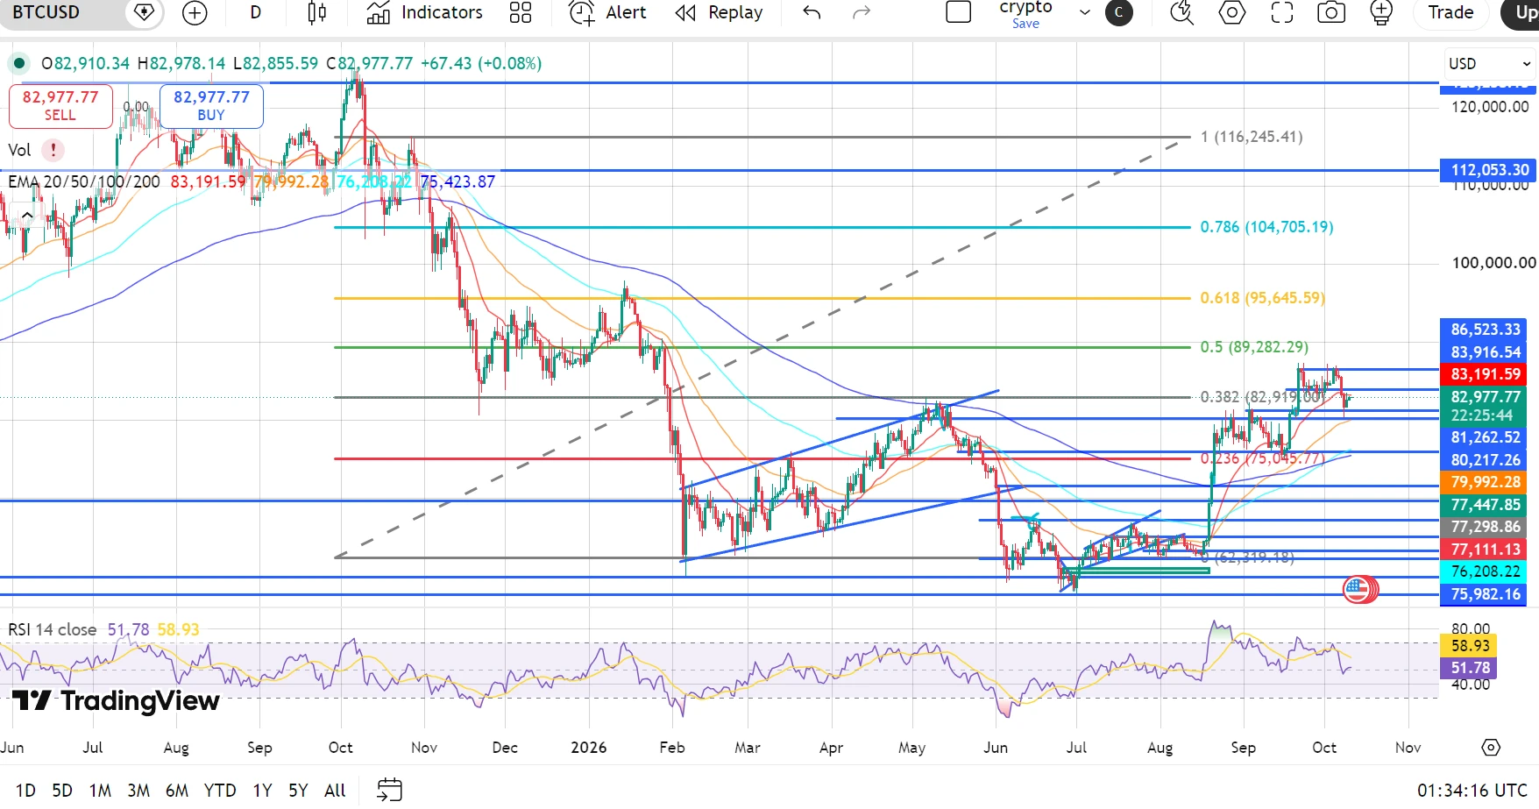Click the 82,977.77 SELL button
This screenshot has height=809, width=1539.
tap(60, 106)
